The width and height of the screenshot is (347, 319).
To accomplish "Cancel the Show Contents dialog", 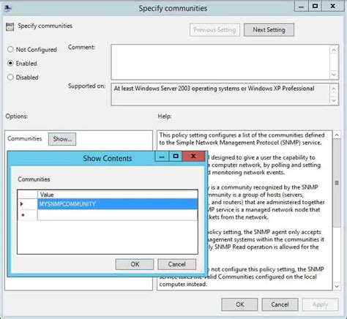I will [x=176, y=264].
